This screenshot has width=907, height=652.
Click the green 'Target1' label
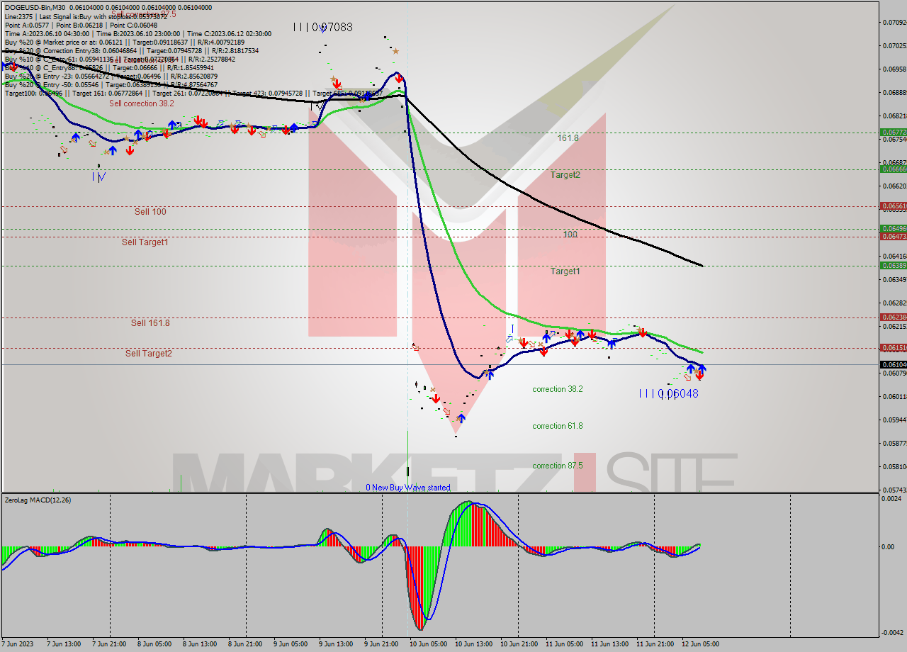click(565, 271)
